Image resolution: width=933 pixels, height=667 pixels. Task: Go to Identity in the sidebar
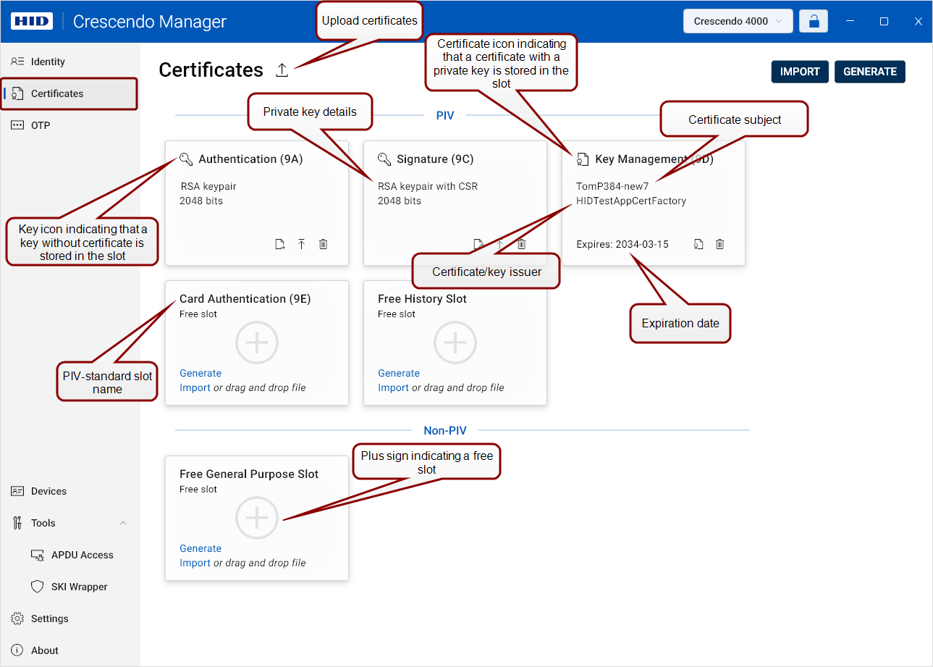pyautogui.click(x=69, y=62)
